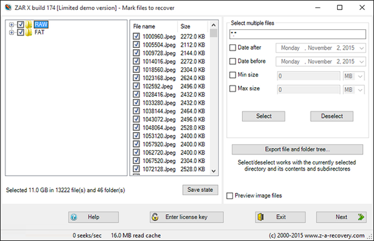Click the Max size value field
The image size is (374, 241).
(x=309, y=90)
